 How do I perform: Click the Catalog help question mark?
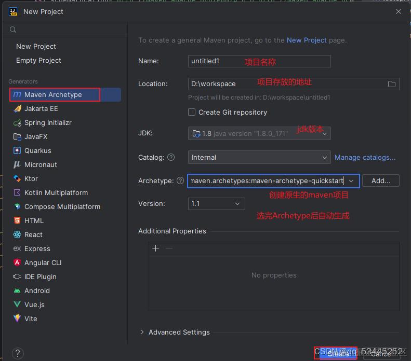coord(171,157)
